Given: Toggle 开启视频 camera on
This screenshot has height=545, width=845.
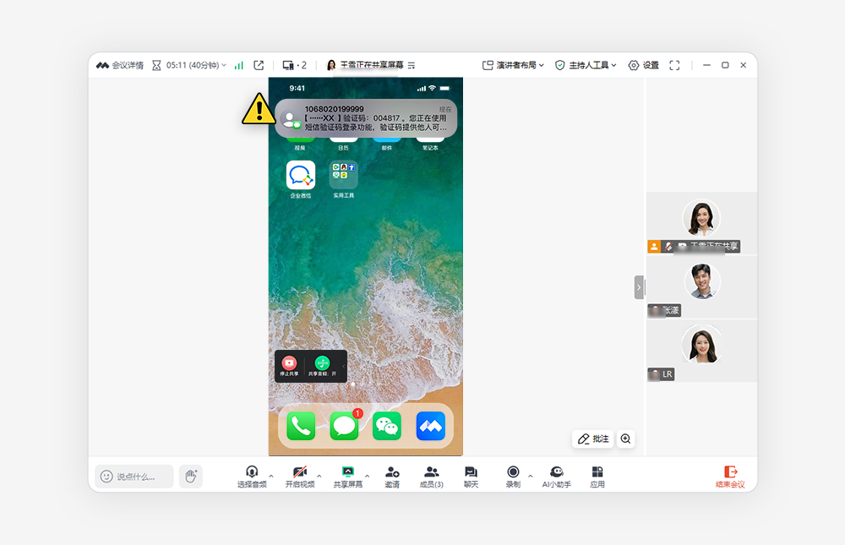Looking at the screenshot, I should [300, 477].
